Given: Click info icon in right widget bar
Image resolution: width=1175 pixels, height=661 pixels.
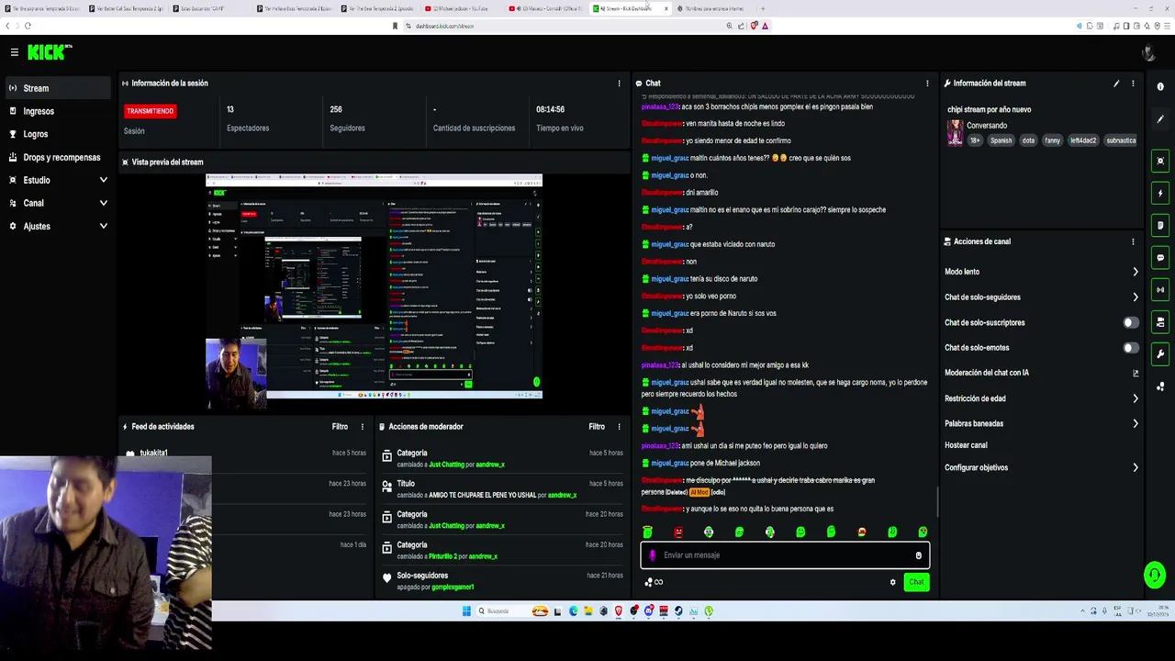Looking at the screenshot, I should [1160, 86].
